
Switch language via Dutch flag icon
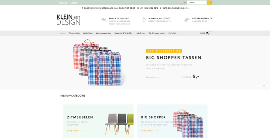click(x=181, y=3)
